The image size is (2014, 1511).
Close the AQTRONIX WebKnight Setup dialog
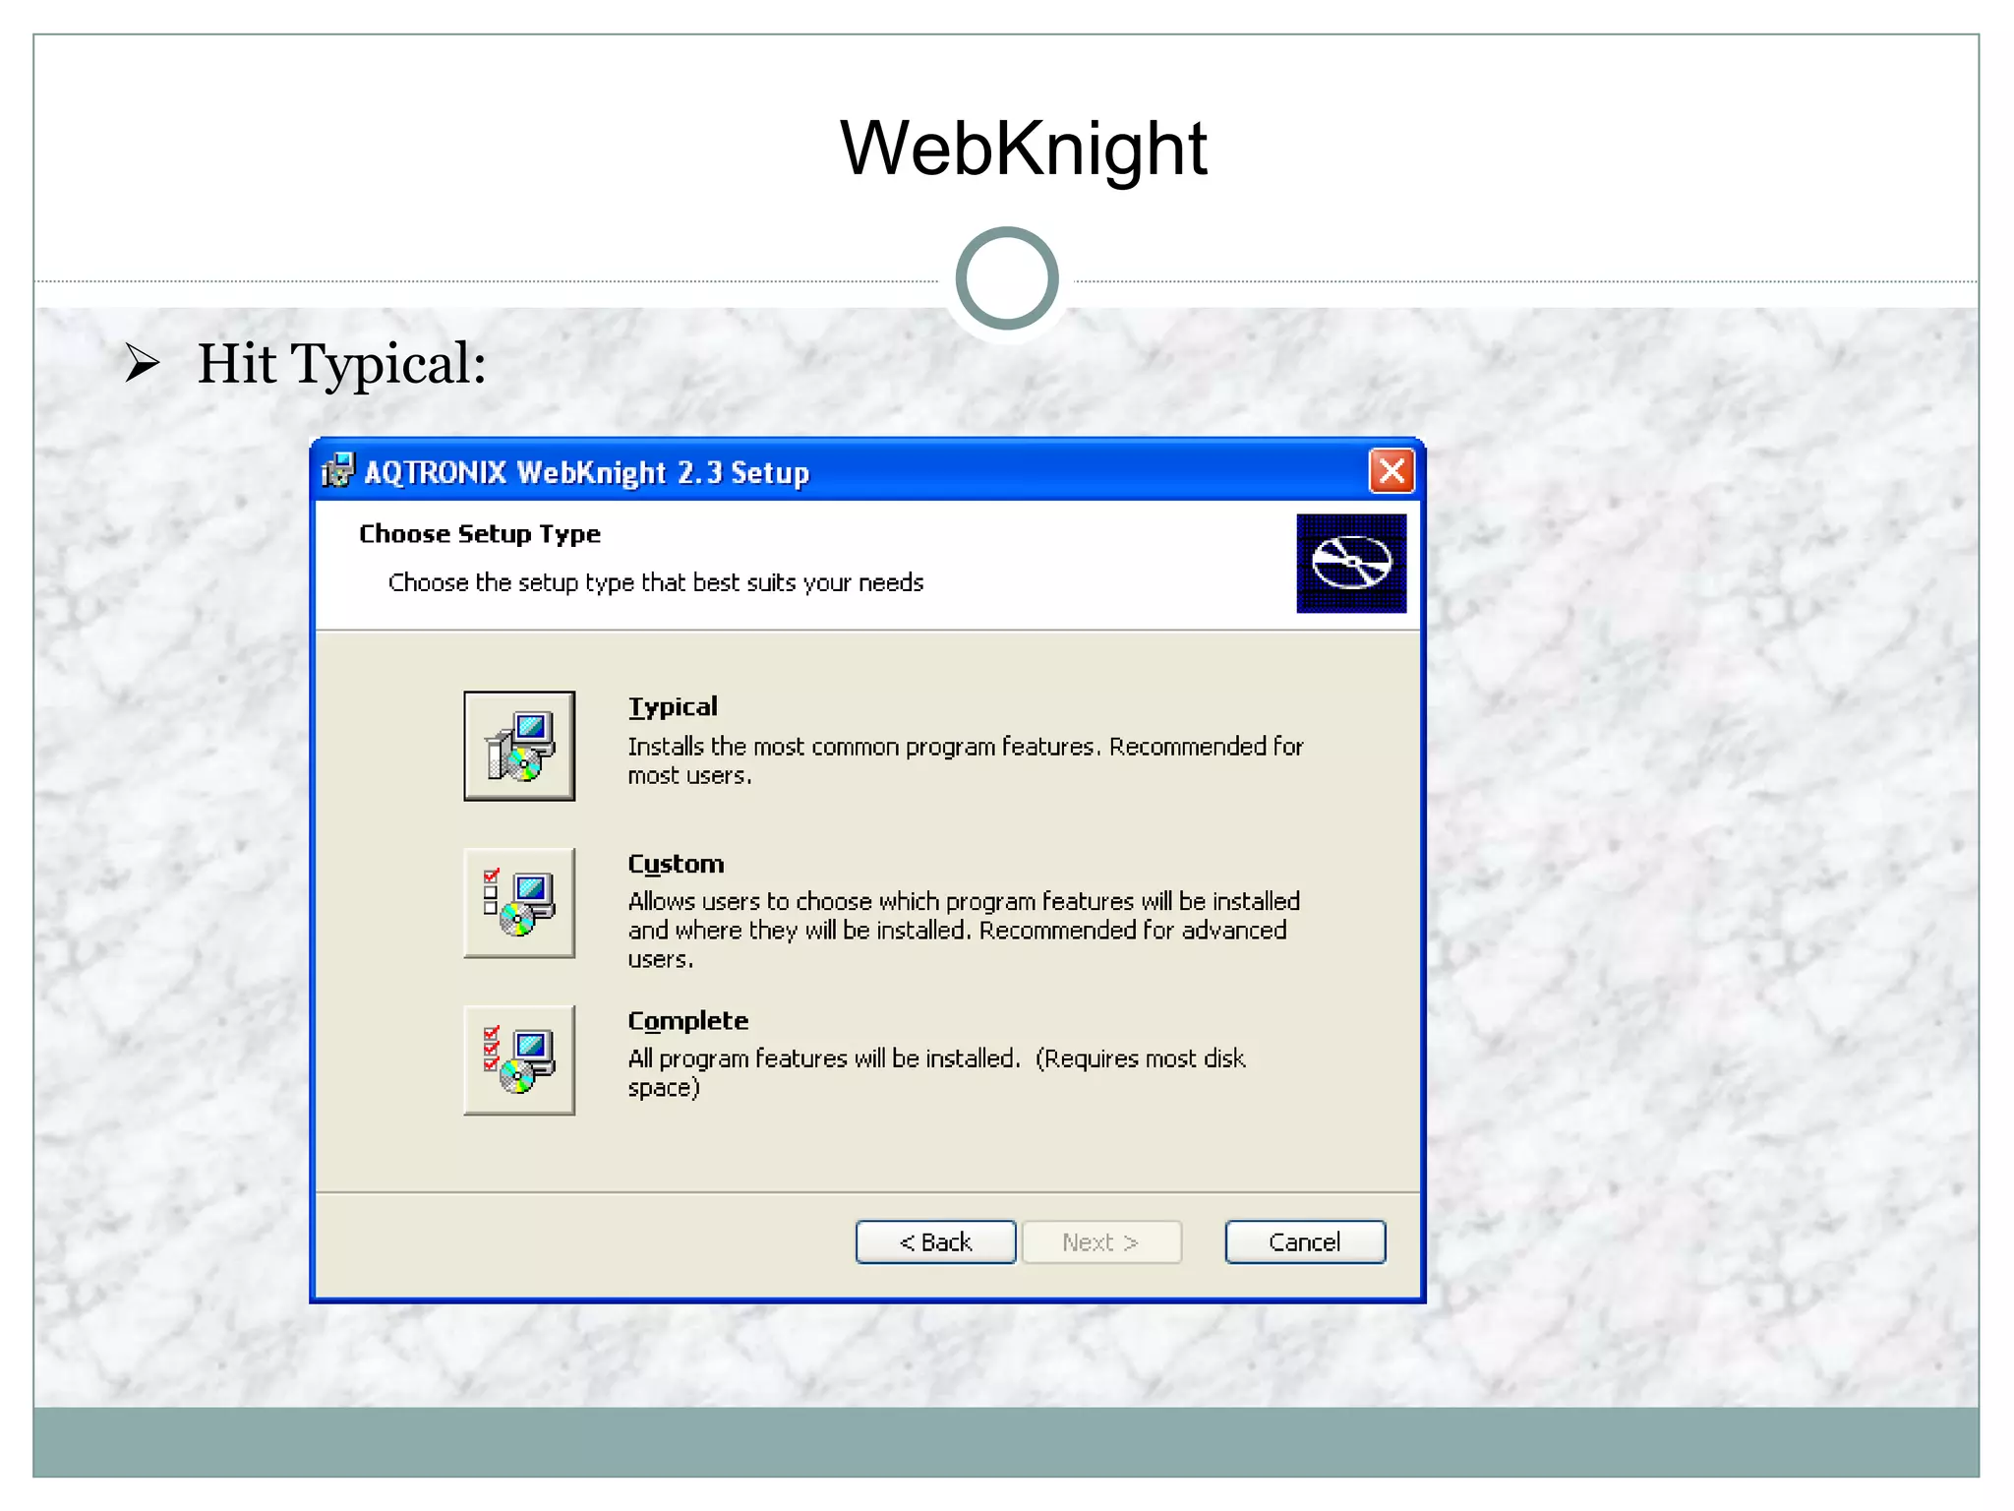[1392, 471]
